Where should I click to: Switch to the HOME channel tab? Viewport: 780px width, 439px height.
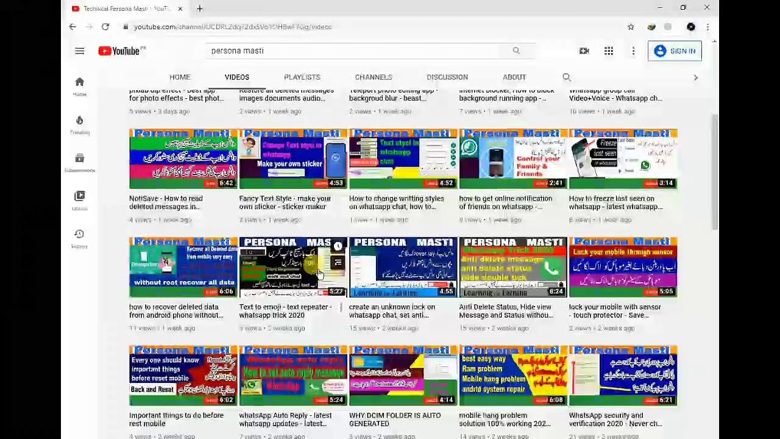coord(180,77)
